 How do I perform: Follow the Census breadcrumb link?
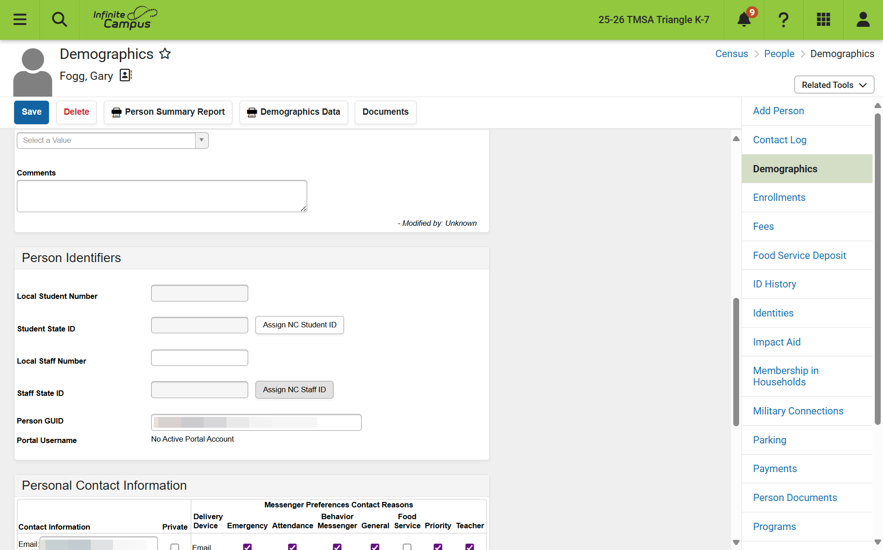pyautogui.click(x=731, y=54)
